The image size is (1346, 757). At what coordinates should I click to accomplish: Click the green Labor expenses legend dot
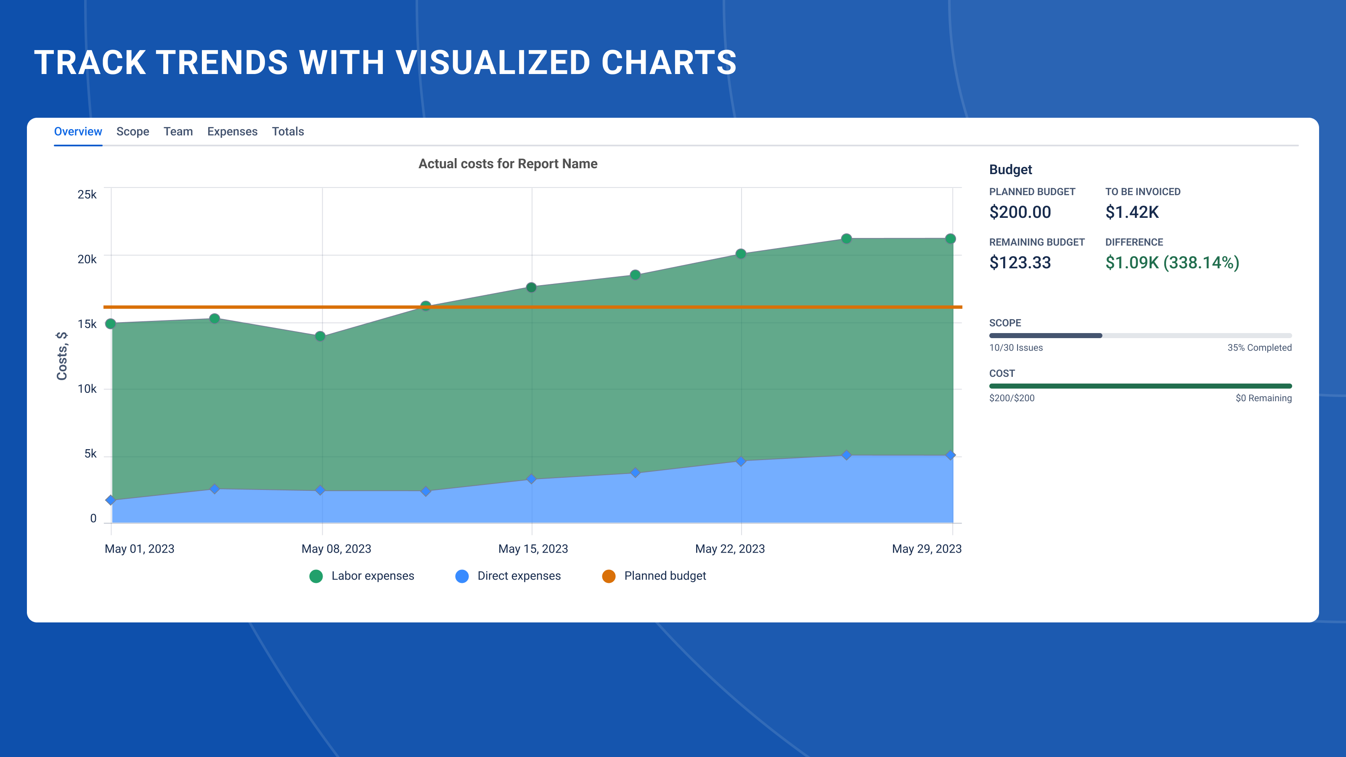[315, 576]
